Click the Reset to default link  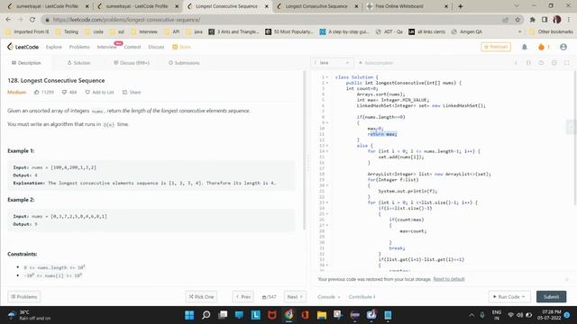pos(449,279)
